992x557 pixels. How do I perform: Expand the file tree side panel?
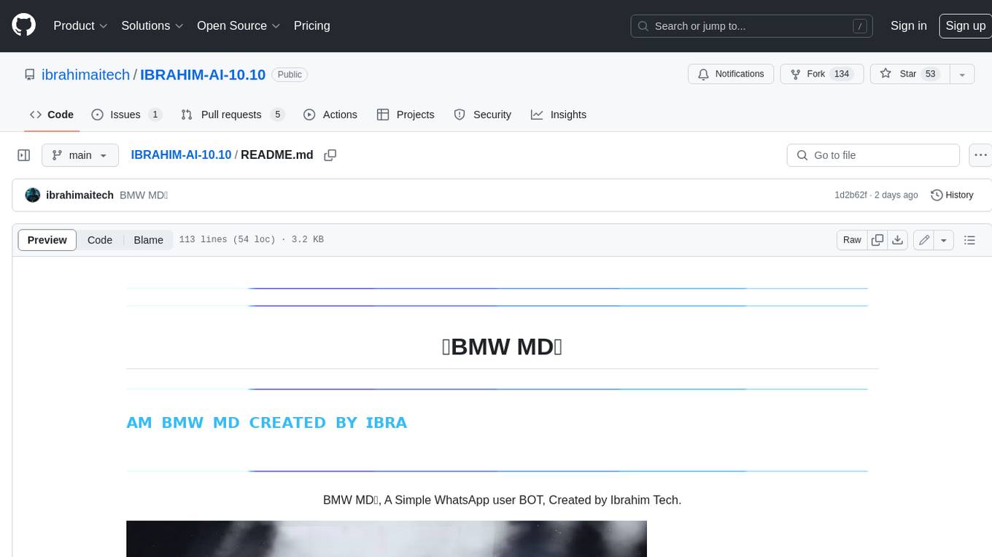click(24, 155)
